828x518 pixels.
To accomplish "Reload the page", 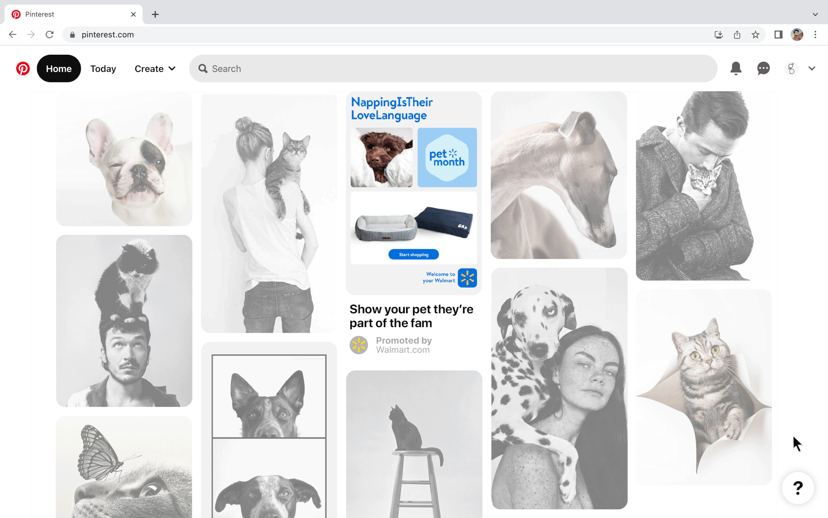I will pos(50,34).
